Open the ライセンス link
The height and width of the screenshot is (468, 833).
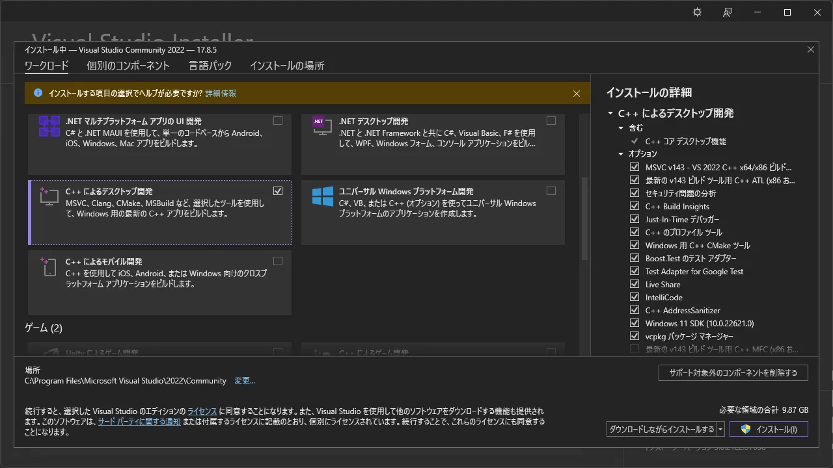click(x=202, y=411)
